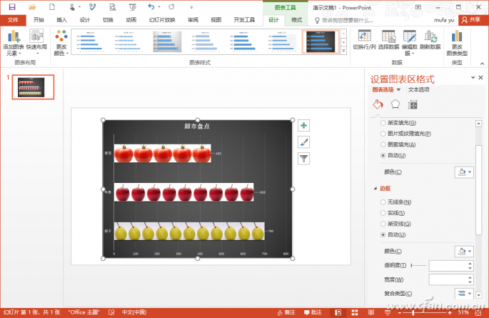
Task: Select Fill & Line paint bucket icon
Action: pyautogui.click(x=378, y=104)
